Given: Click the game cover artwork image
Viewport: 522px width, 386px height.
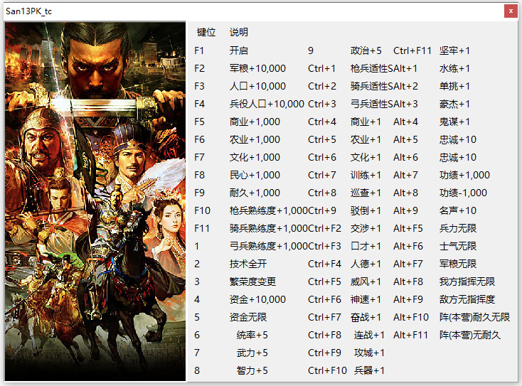Looking at the screenshot, I should tap(95, 201).
